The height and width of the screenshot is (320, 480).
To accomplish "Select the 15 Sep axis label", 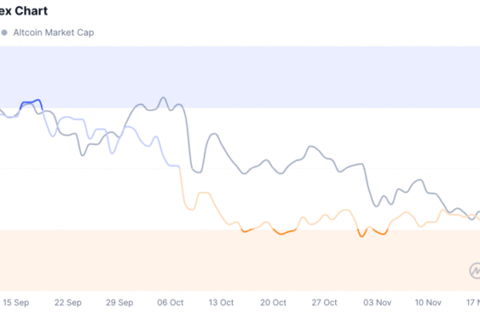I will (x=17, y=303).
